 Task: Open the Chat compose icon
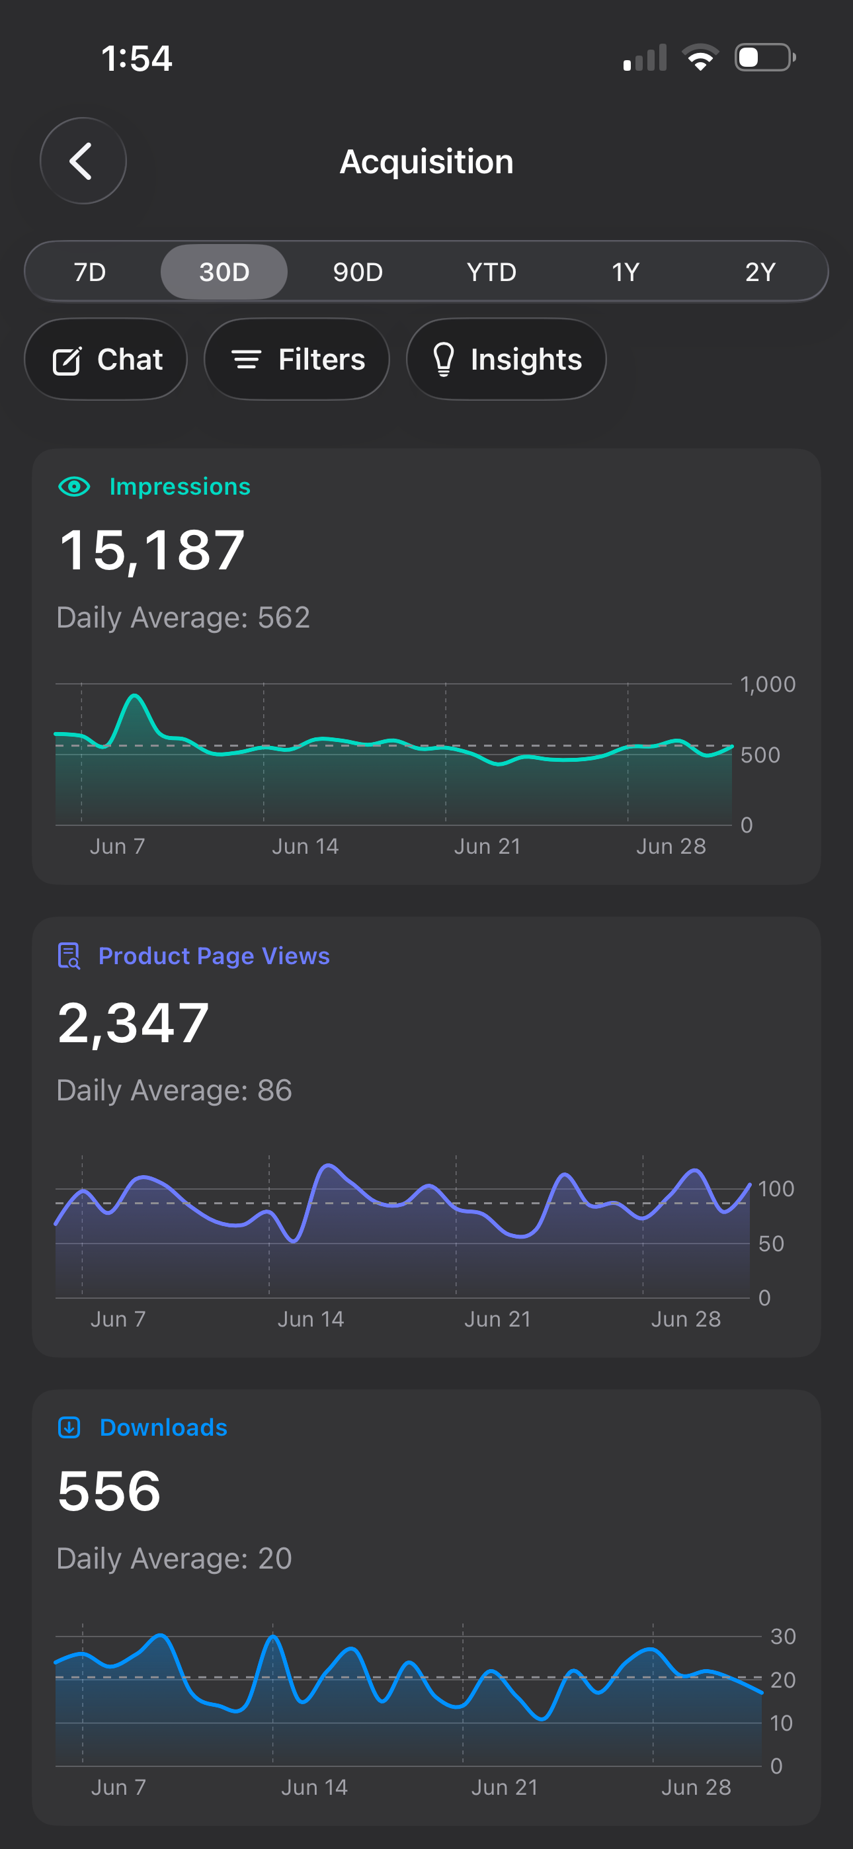[x=67, y=360]
